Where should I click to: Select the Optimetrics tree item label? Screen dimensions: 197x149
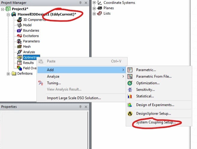tap(31, 57)
